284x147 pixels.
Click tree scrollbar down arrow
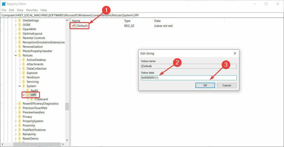(x=67, y=140)
